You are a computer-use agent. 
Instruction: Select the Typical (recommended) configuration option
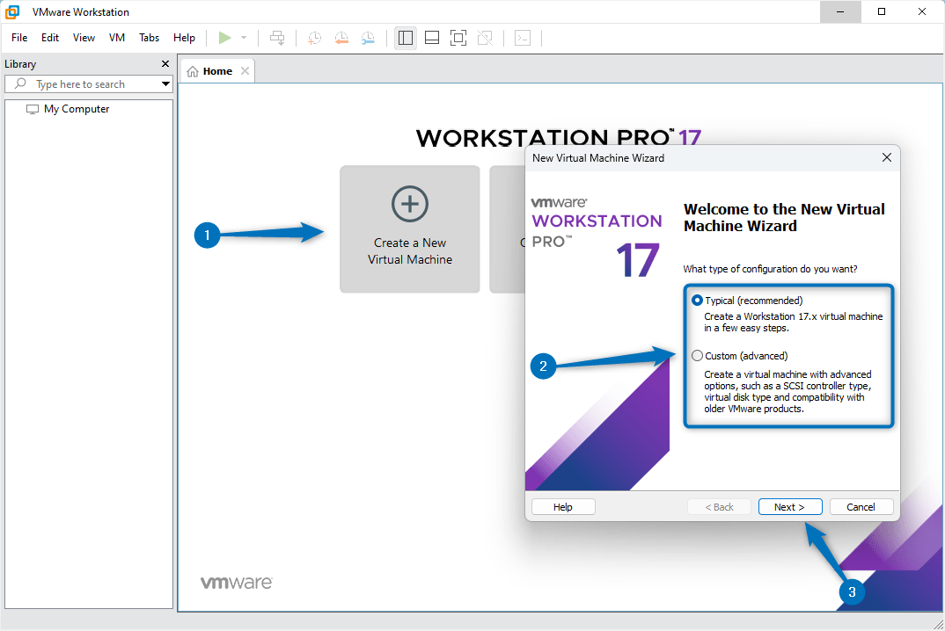697,300
